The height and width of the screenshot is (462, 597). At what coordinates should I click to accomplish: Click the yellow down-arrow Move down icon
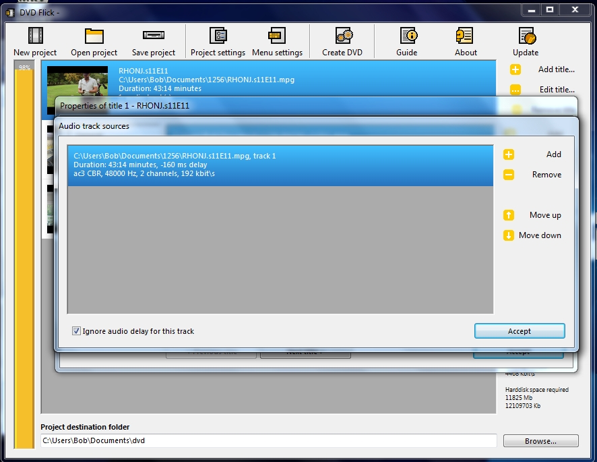coord(509,235)
